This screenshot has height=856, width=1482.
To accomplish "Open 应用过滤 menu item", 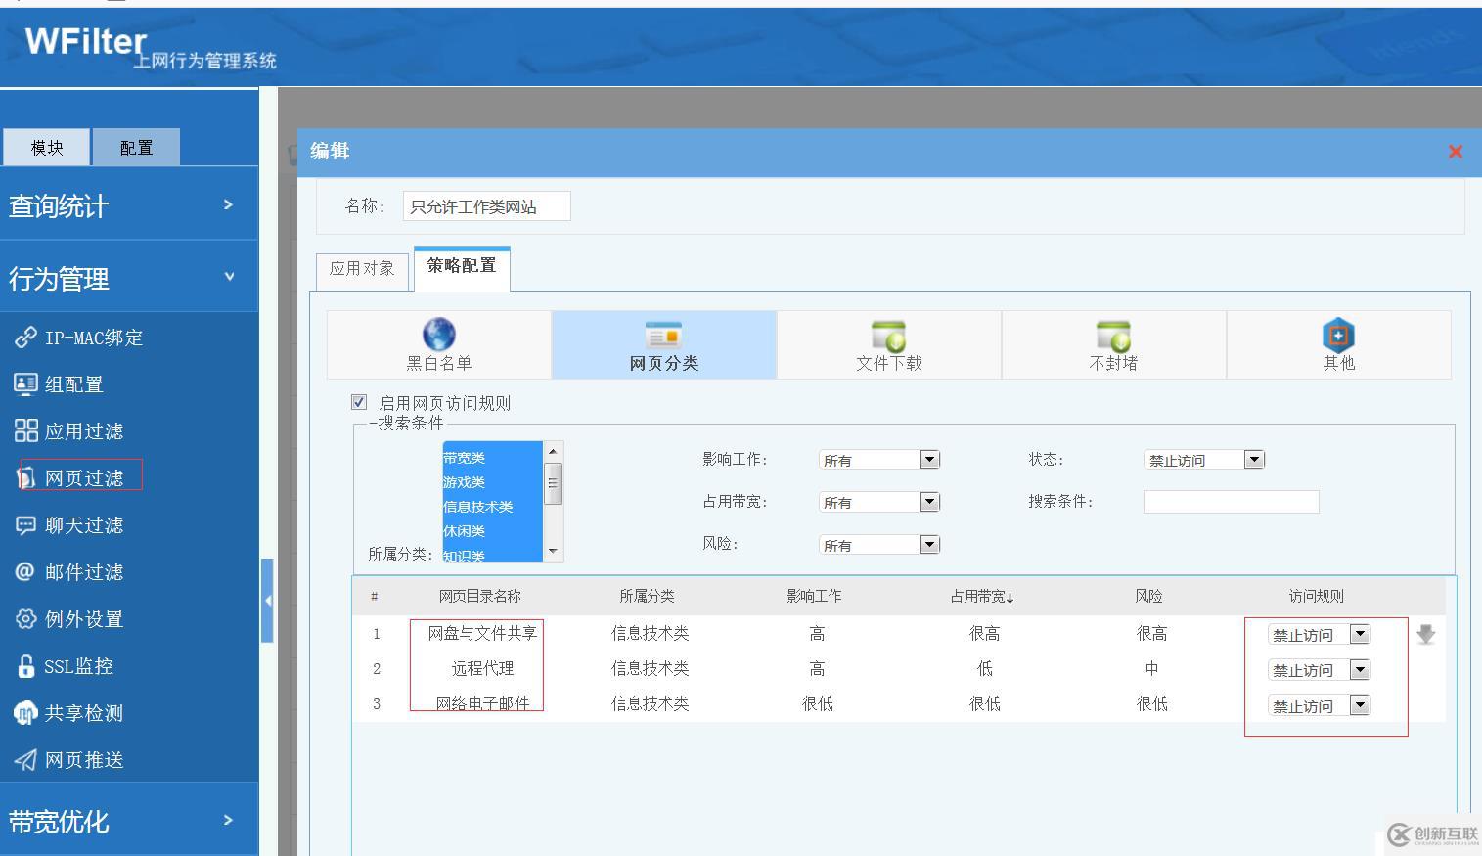I will click(x=84, y=430).
